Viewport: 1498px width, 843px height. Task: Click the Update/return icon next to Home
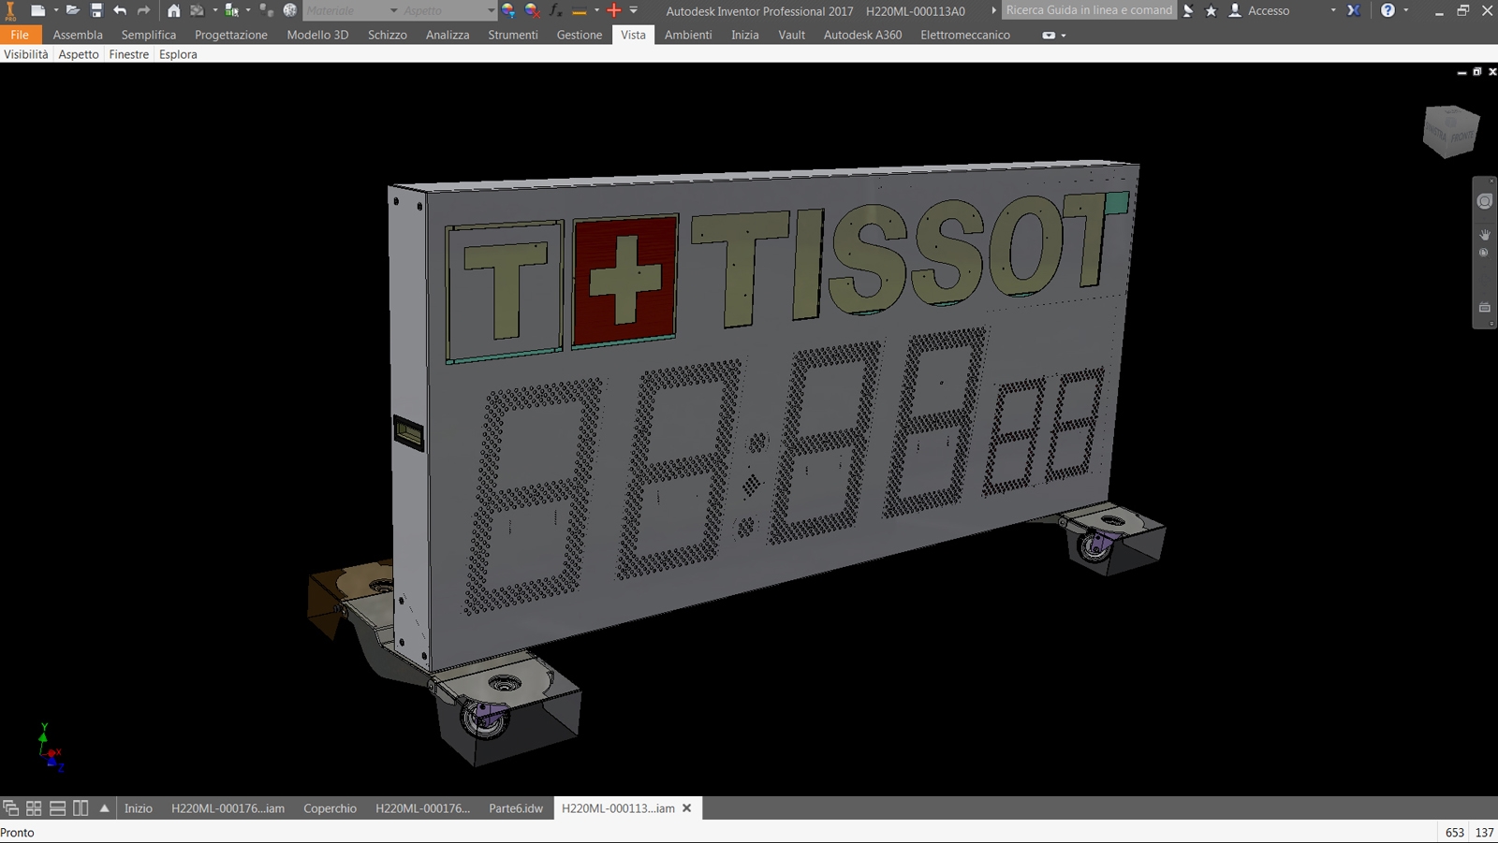click(198, 10)
